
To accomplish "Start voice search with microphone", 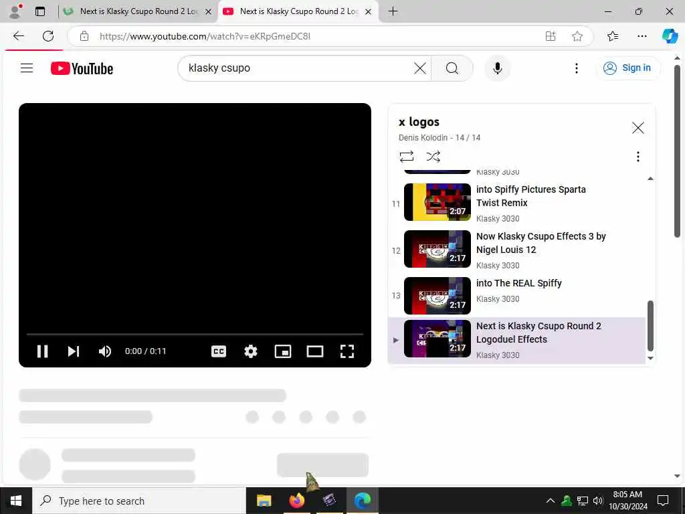I will (x=497, y=68).
